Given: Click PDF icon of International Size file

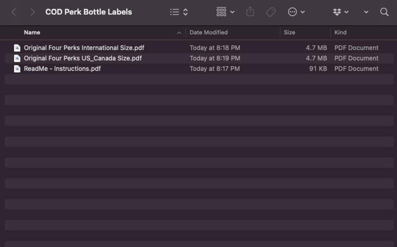Looking at the screenshot, I should pyautogui.click(x=17, y=48).
